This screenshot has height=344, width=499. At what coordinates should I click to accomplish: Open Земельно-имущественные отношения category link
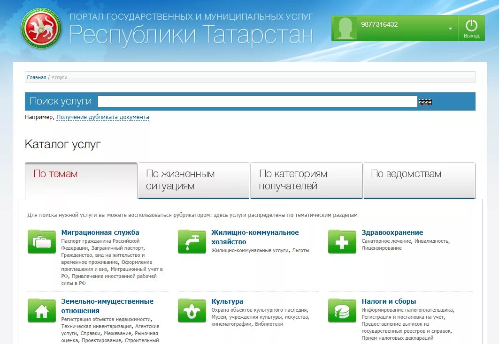pos(107,306)
